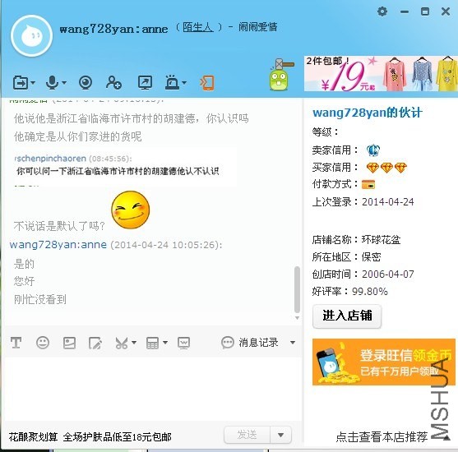The image size is (458, 452).
Task: Start a video chat with webcam icon
Action: (x=86, y=83)
